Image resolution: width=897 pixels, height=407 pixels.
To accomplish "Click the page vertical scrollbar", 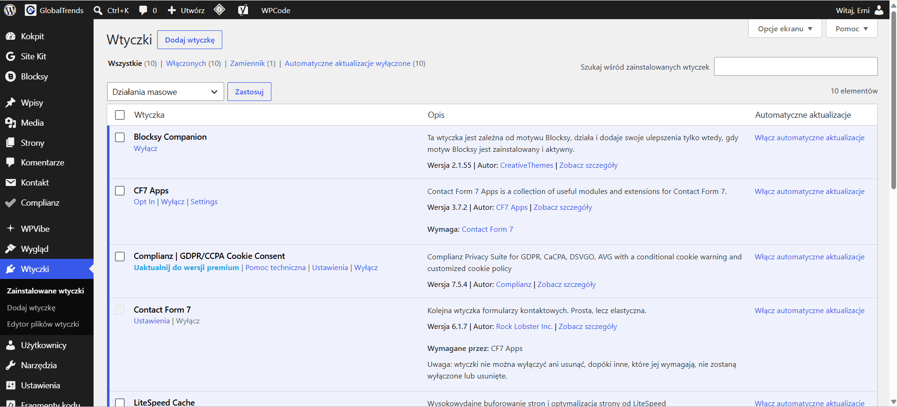I will point(893,100).
